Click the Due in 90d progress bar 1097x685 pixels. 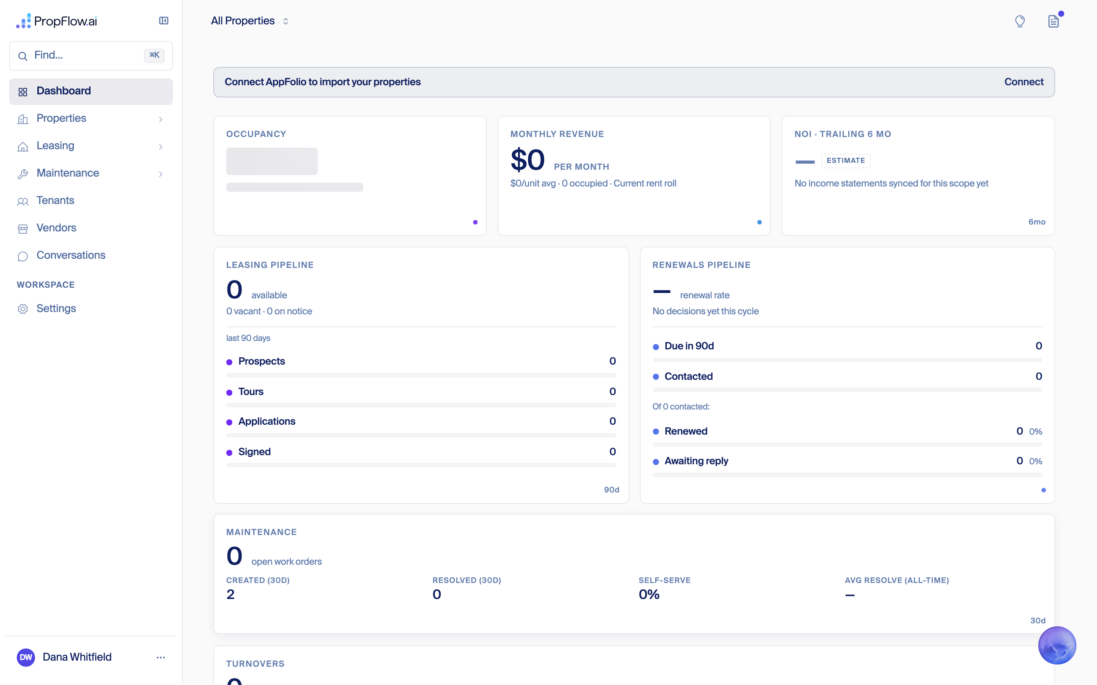tap(847, 360)
